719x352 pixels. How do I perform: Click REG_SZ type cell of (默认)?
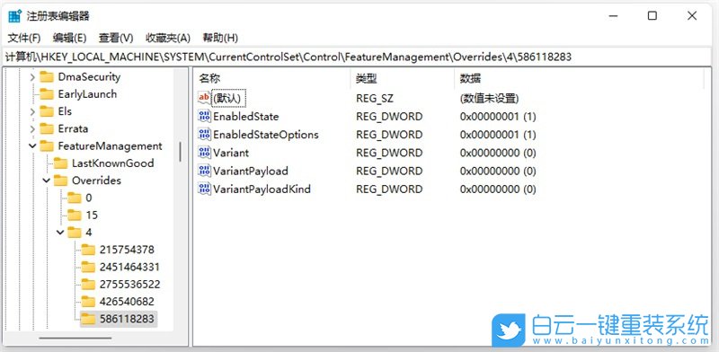click(375, 98)
